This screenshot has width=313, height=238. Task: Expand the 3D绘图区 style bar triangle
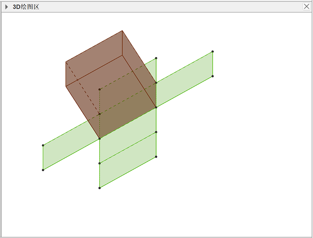click(7, 7)
